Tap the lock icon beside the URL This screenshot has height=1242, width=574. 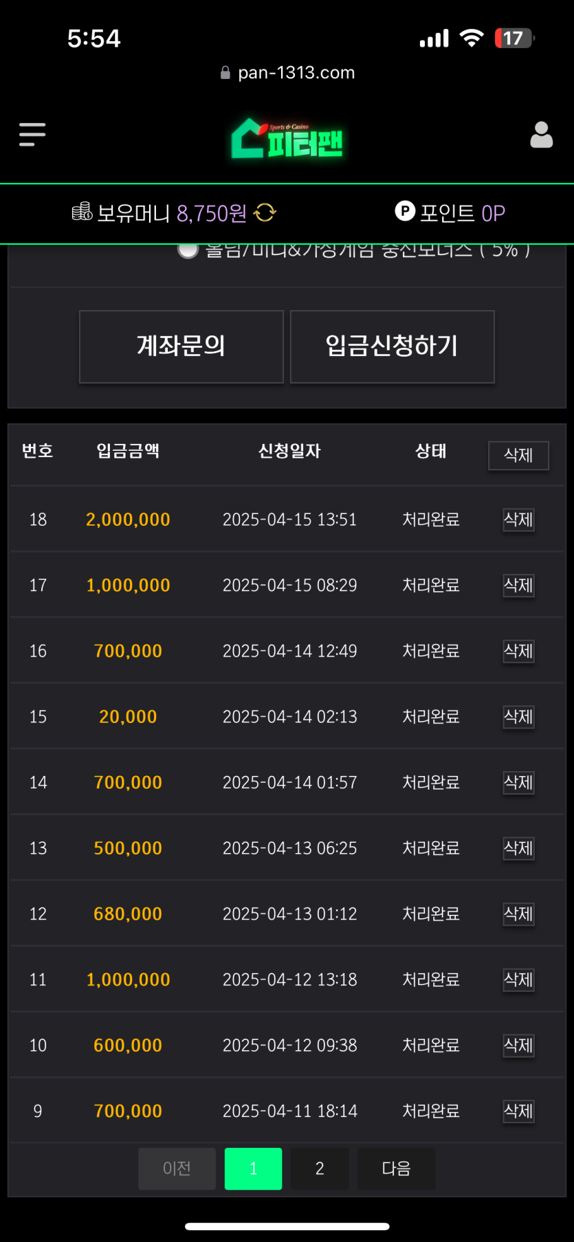click(x=225, y=73)
